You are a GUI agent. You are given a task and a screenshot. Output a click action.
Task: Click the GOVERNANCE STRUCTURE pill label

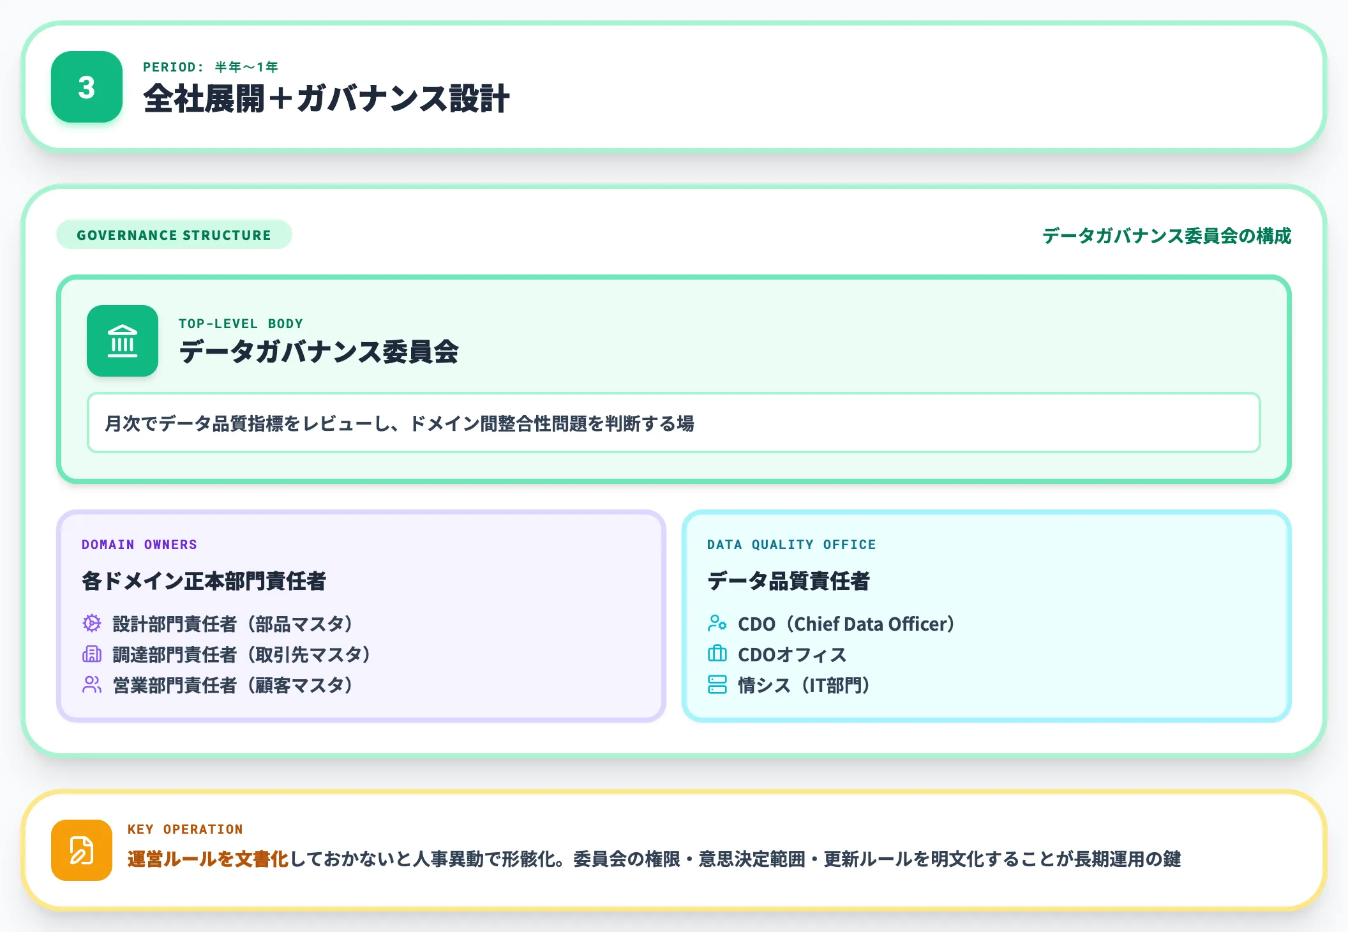(174, 235)
